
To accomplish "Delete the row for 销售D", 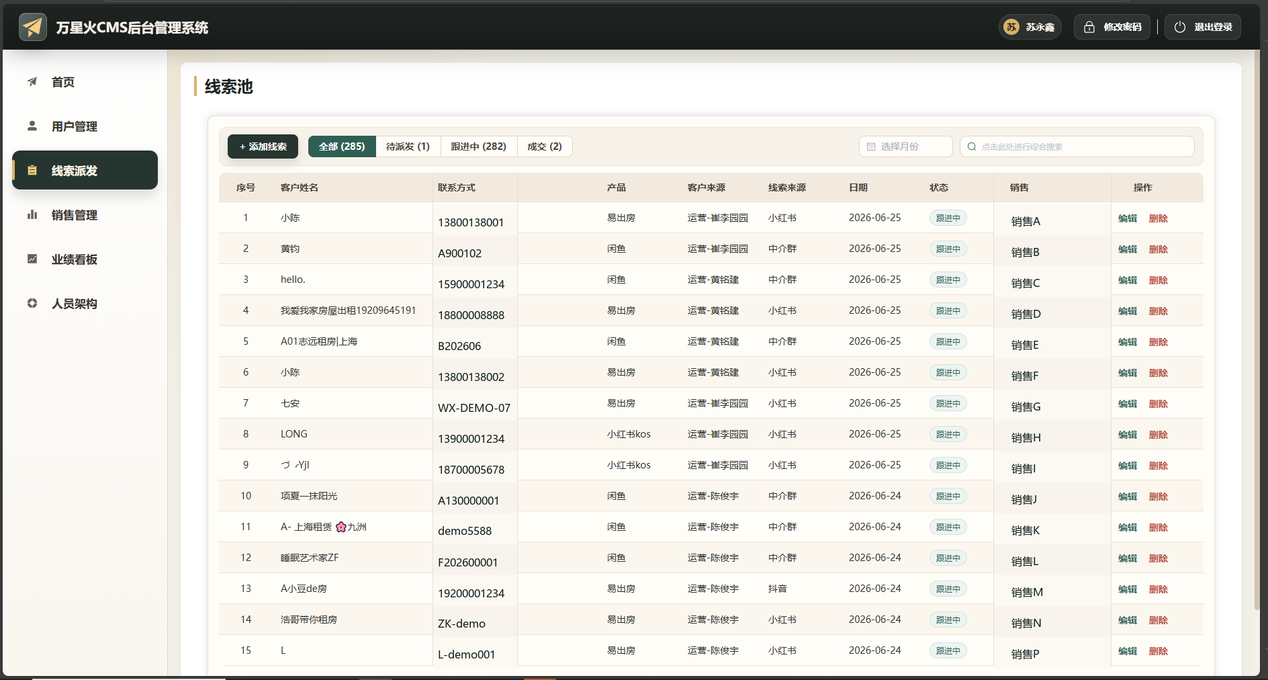I will point(1159,311).
